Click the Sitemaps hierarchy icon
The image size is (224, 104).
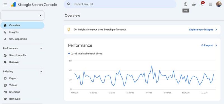click(x=5, y=92)
